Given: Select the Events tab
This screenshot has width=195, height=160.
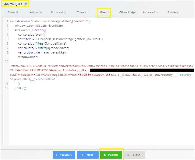Looking at the screenshot, I should click(x=104, y=13).
